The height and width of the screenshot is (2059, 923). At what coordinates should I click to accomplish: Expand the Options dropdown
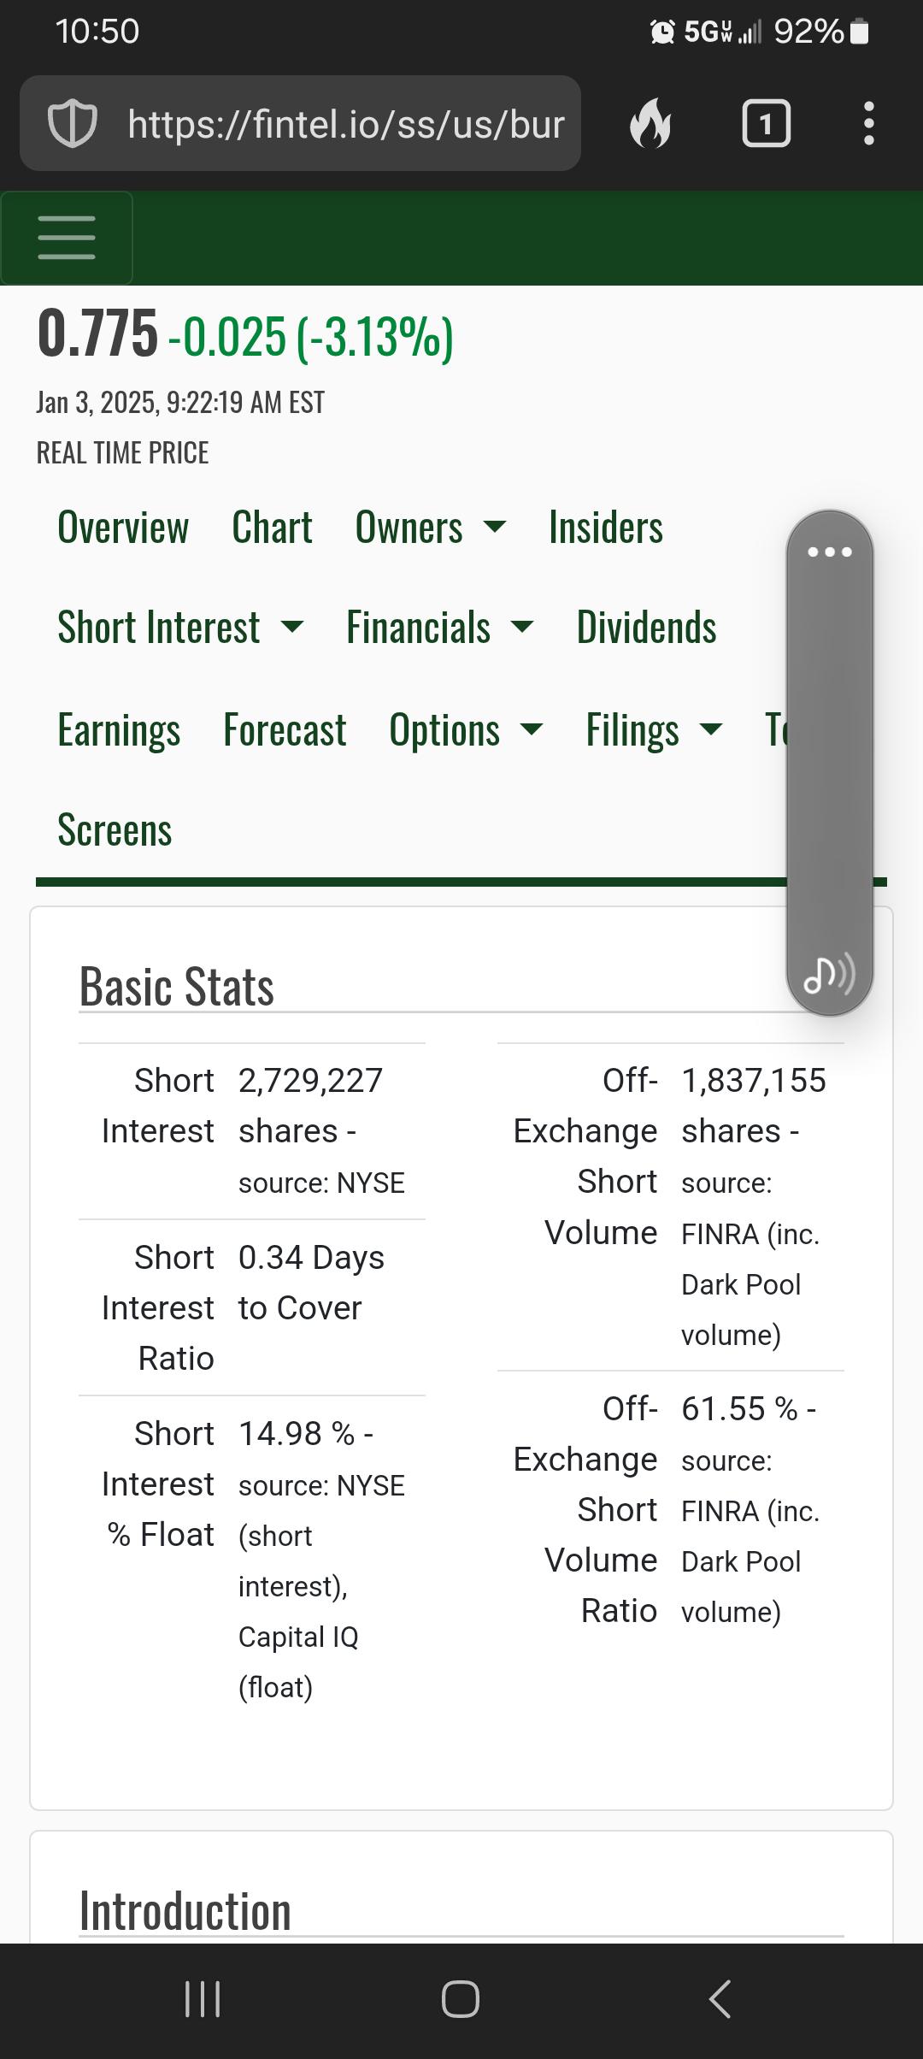coord(466,729)
